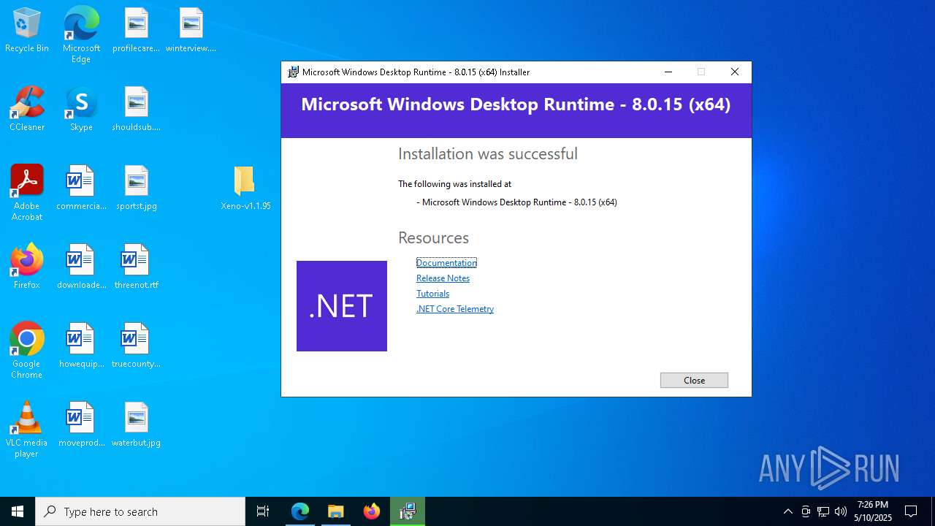Image resolution: width=935 pixels, height=526 pixels.
Task: Select the profilecare image file icon
Action: [x=136, y=31]
